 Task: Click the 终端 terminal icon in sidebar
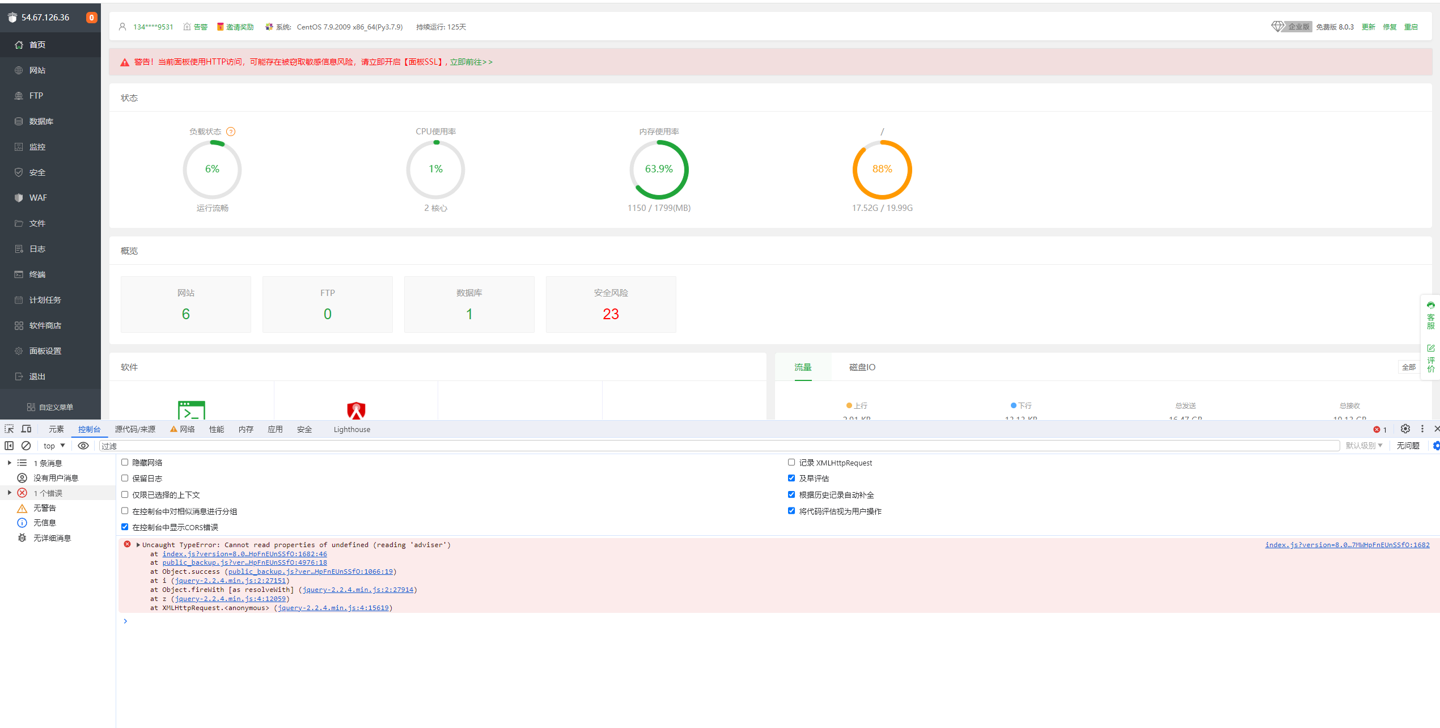(x=19, y=274)
